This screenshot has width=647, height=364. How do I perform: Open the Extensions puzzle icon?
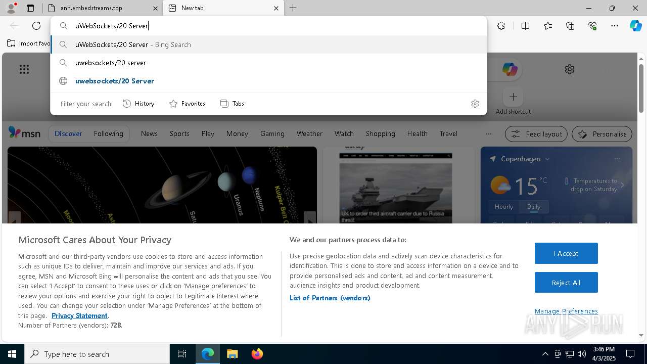click(x=501, y=26)
